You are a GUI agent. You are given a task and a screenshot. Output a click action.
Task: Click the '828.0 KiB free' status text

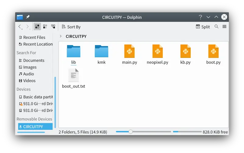[215, 132]
